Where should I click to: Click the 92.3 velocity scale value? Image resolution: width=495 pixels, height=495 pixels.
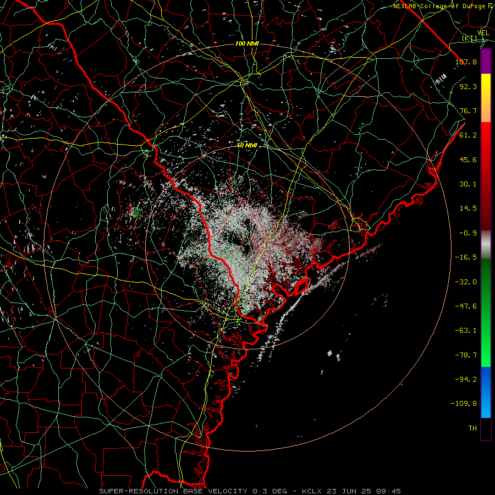pyautogui.click(x=468, y=86)
